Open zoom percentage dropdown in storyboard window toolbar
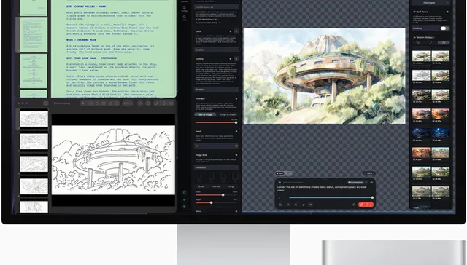This screenshot has height=265, width=467. click(x=127, y=103)
